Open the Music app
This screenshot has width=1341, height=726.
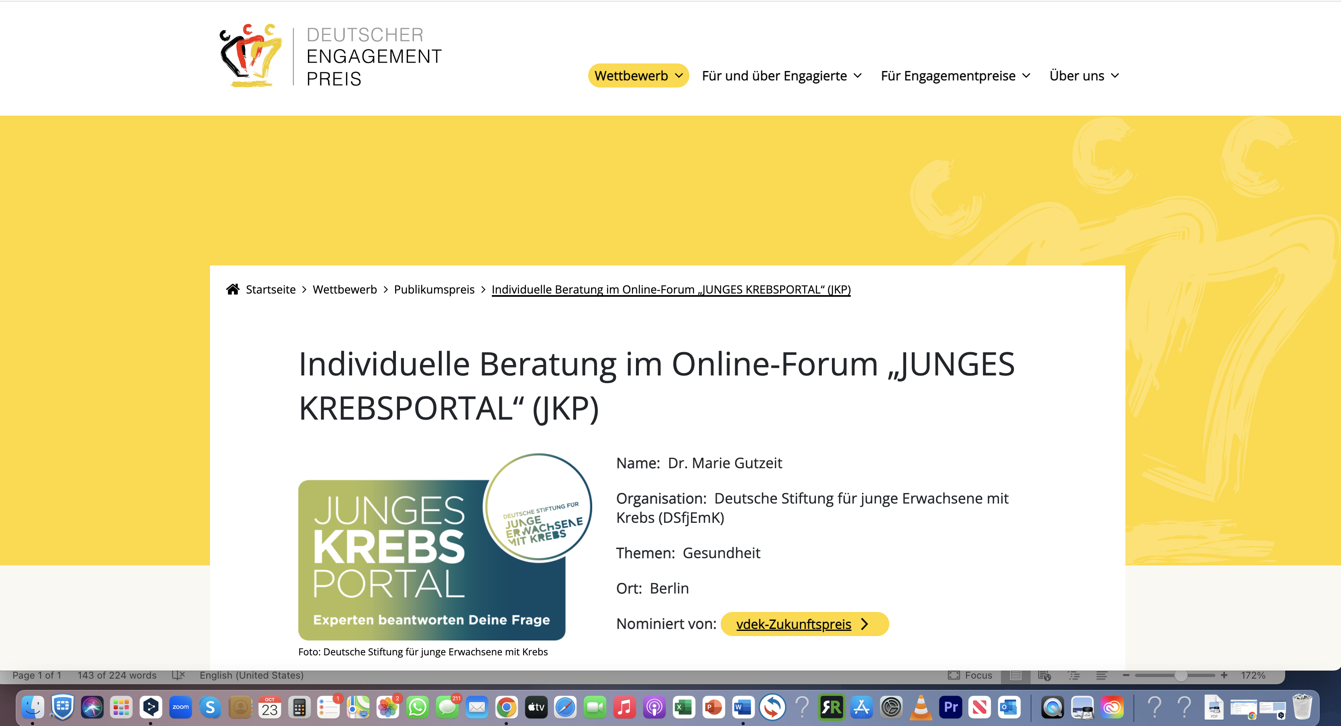click(x=625, y=707)
